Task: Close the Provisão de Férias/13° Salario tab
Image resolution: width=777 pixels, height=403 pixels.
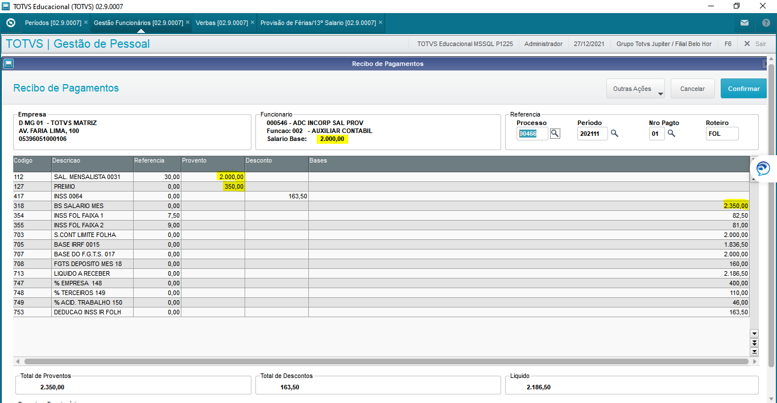Action: [381, 23]
